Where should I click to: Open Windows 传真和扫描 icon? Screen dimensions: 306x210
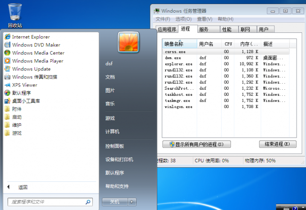(x=8, y=77)
